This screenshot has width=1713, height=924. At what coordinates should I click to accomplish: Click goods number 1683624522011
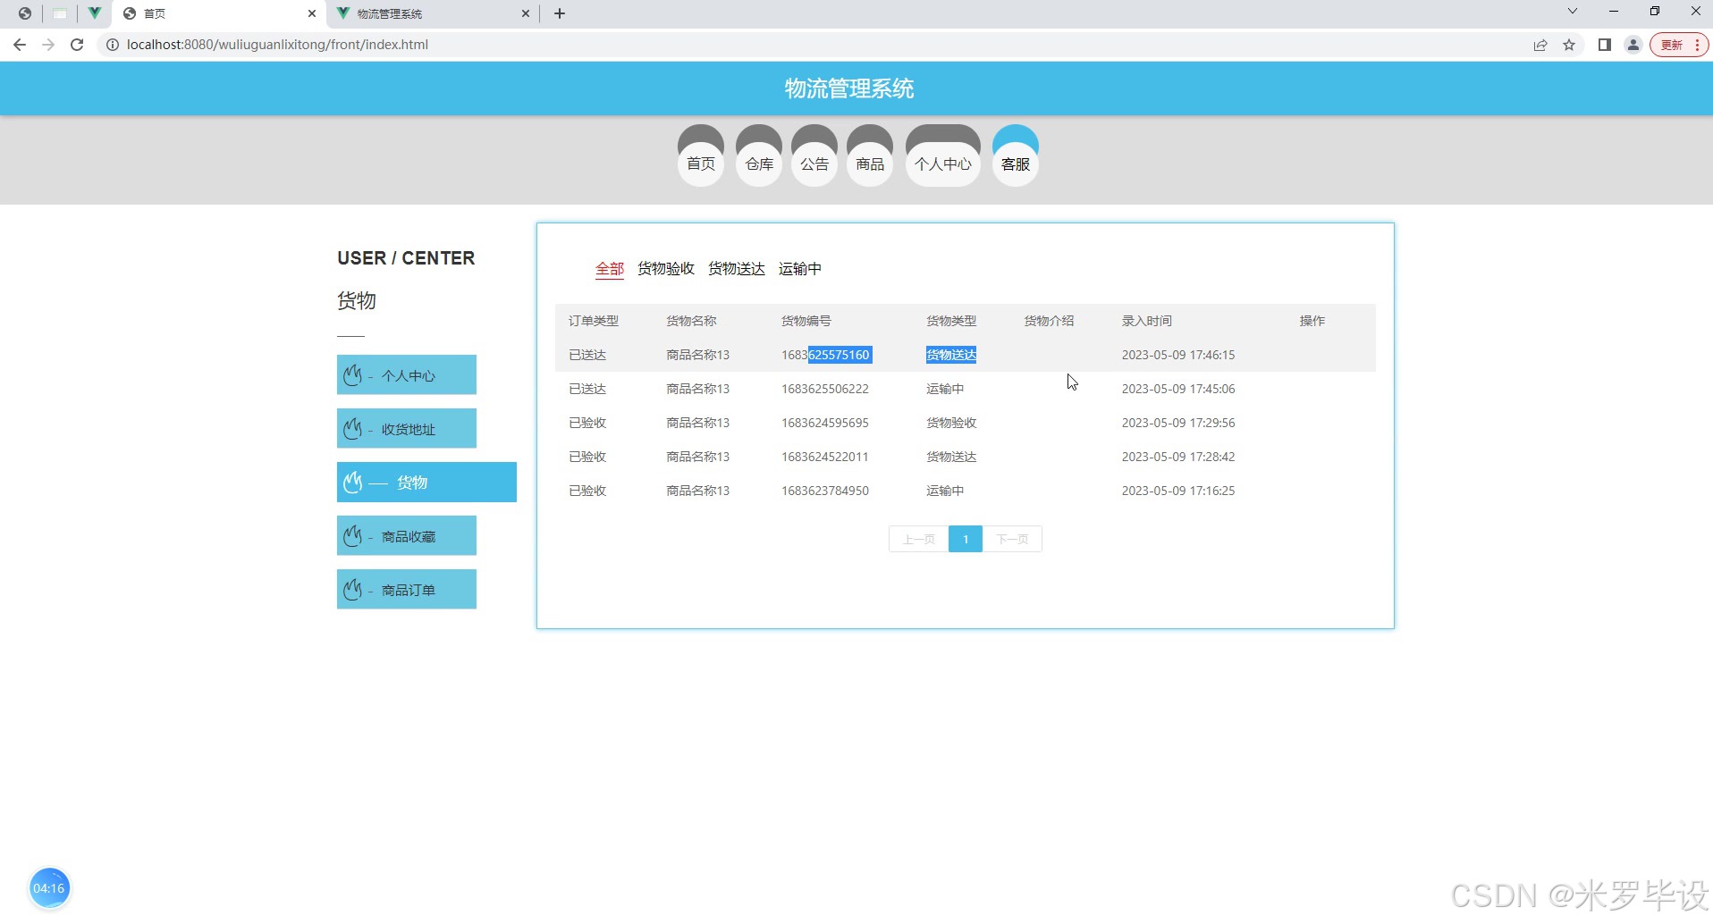pos(825,457)
